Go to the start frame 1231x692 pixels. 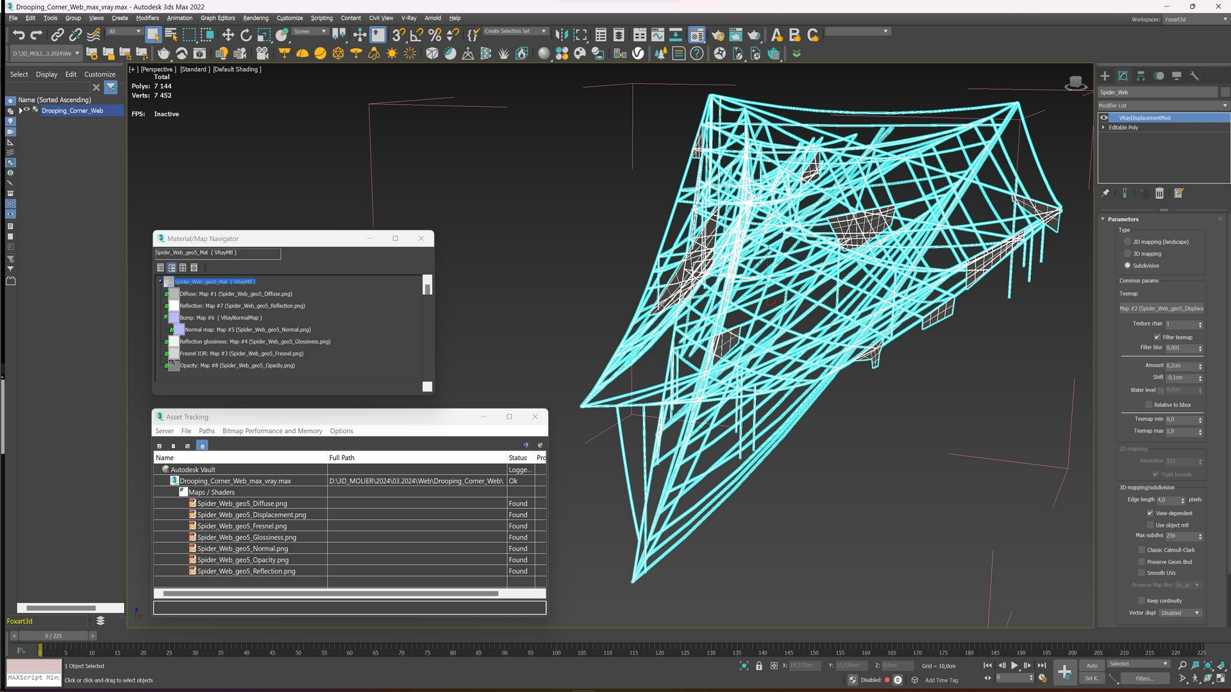coord(987,666)
